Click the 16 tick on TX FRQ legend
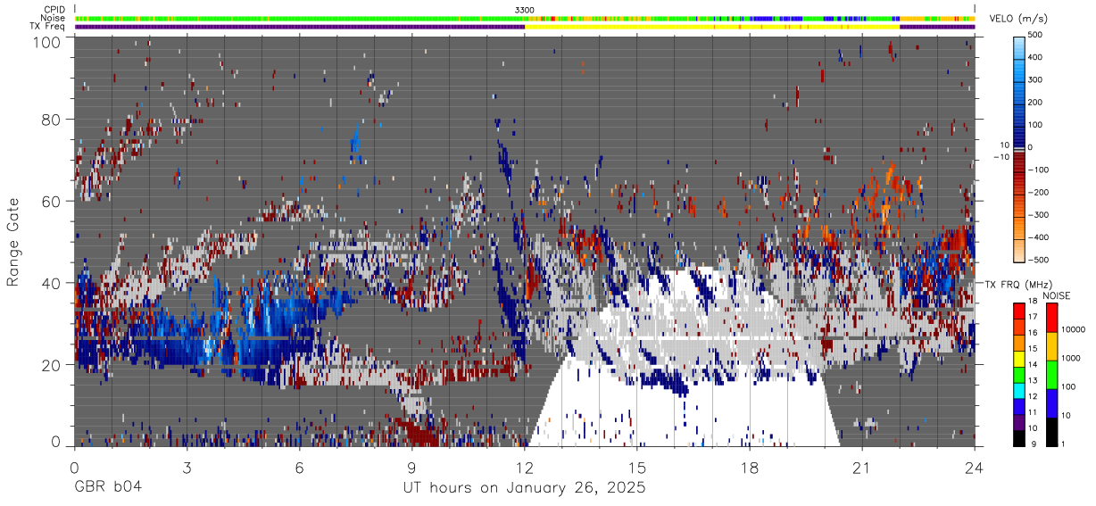Image resolution: width=1096 pixels, height=506 pixels. [x=1034, y=333]
